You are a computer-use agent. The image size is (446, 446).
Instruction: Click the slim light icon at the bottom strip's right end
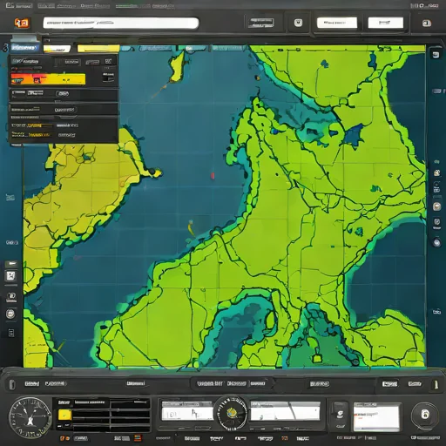(x=436, y=384)
